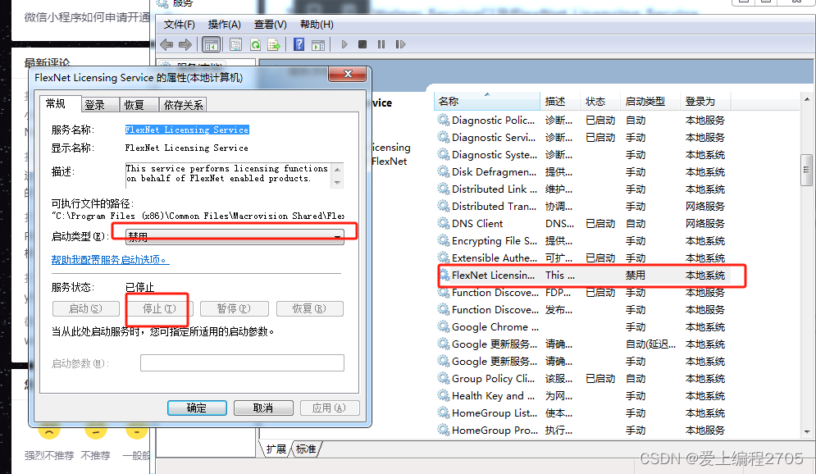Screen dimensions: 816x474
Task: Open the 操作(A) menu
Action: click(x=224, y=25)
